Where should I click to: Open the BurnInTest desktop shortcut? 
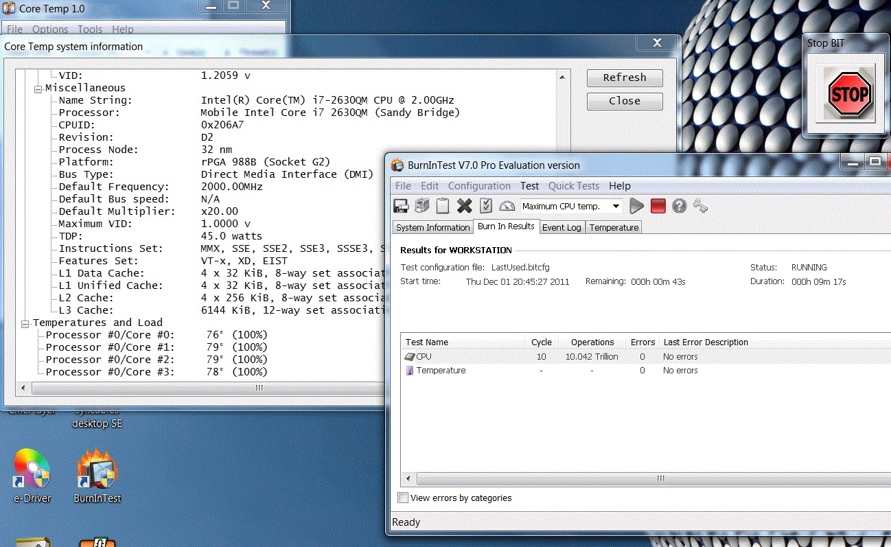click(97, 476)
